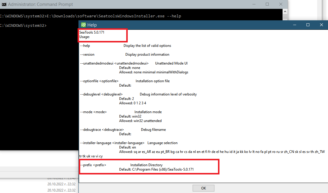Click the '--optionfile <optionfile>' text
This screenshot has height=193, width=328.
pyautogui.click(x=99, y=81)
